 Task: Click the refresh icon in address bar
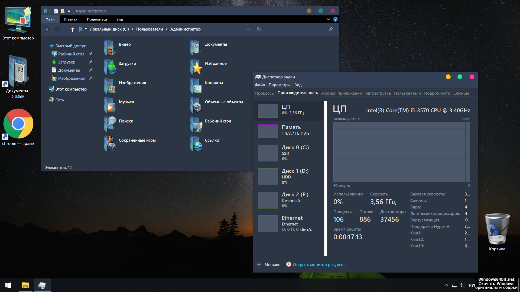(x=259, y=29)
